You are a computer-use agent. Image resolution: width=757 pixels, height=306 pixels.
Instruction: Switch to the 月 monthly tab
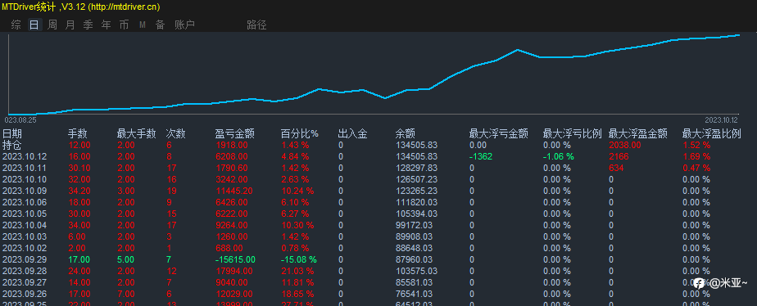click(x=70, y=25)
